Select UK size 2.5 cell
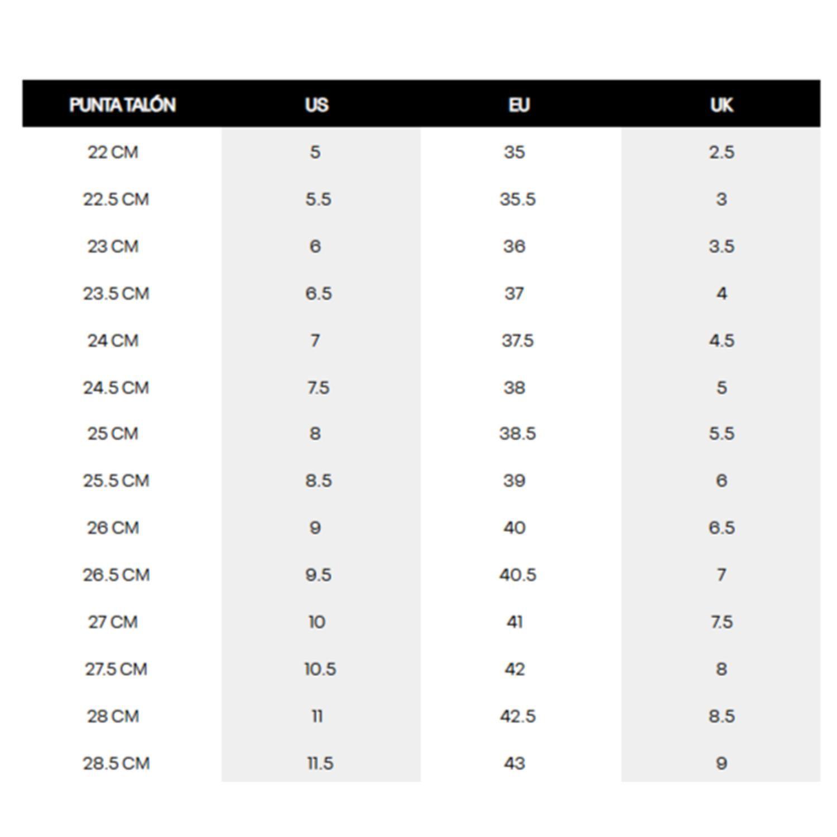 (721, 152)
